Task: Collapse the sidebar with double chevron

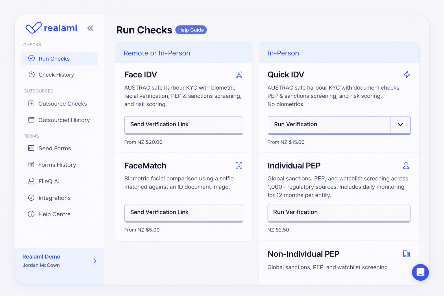Action: pos(90,28)
